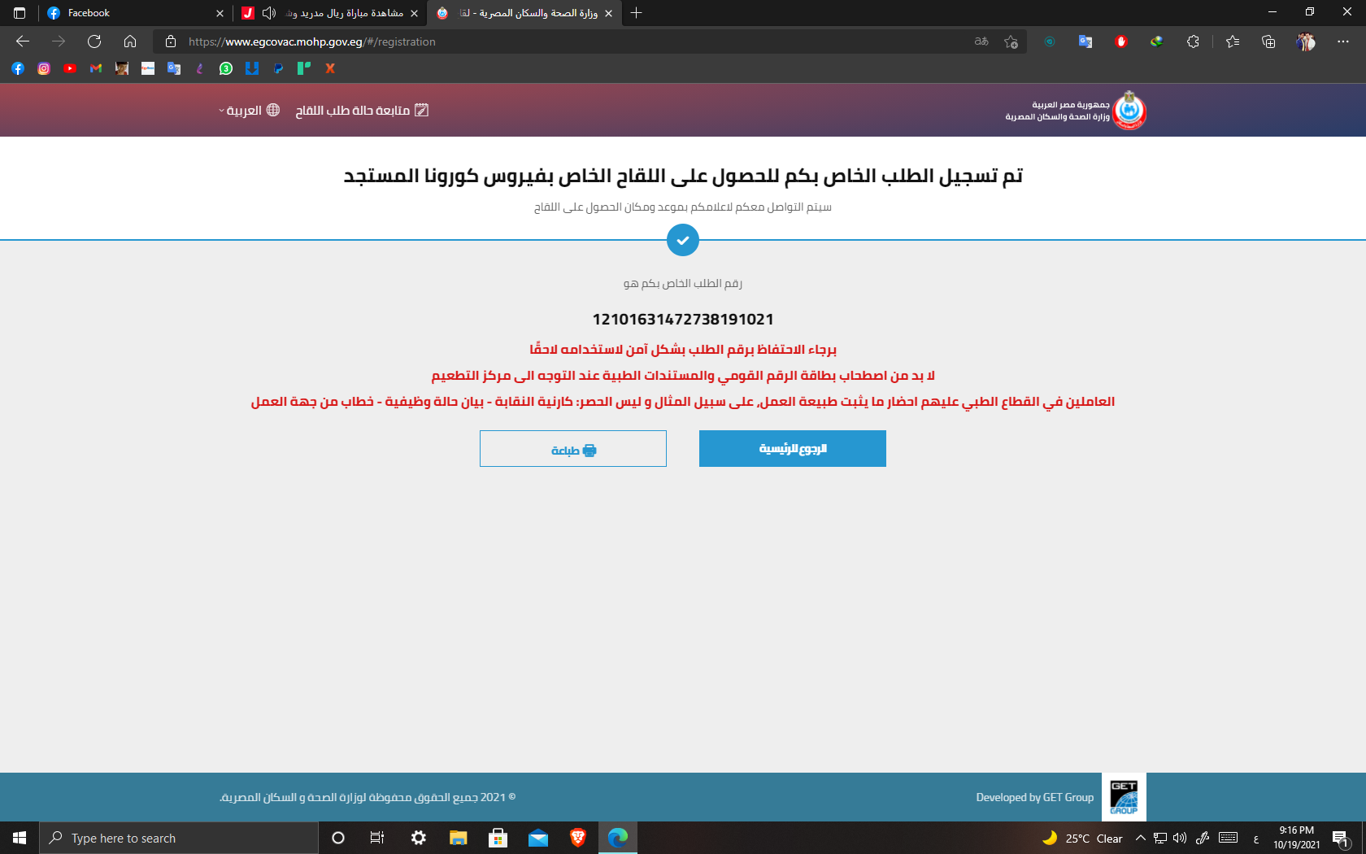Viewport: 1366px width, 854px height.
Task: Mute the tab playing audio
Action: 269,13
